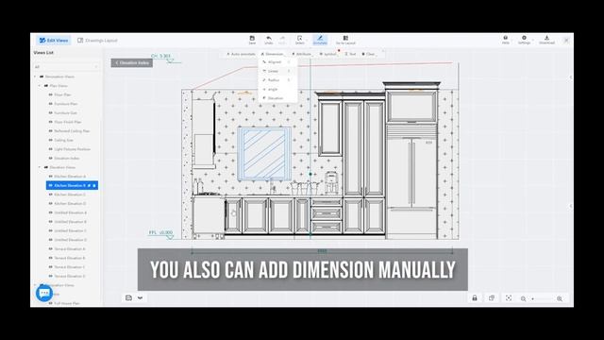
Task: Click the layer icon at canvas bottom-left
Action: coord(128,297)
